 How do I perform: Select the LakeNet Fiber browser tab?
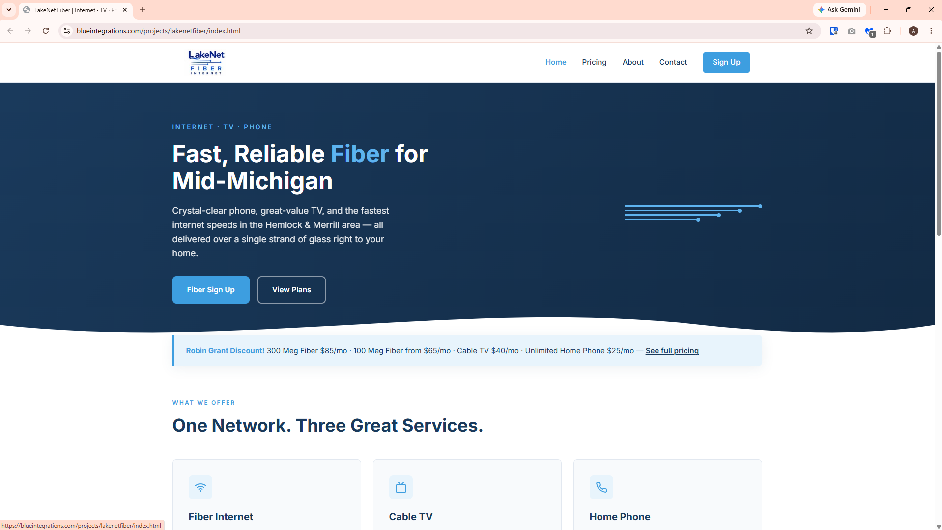tap(75, 10)
